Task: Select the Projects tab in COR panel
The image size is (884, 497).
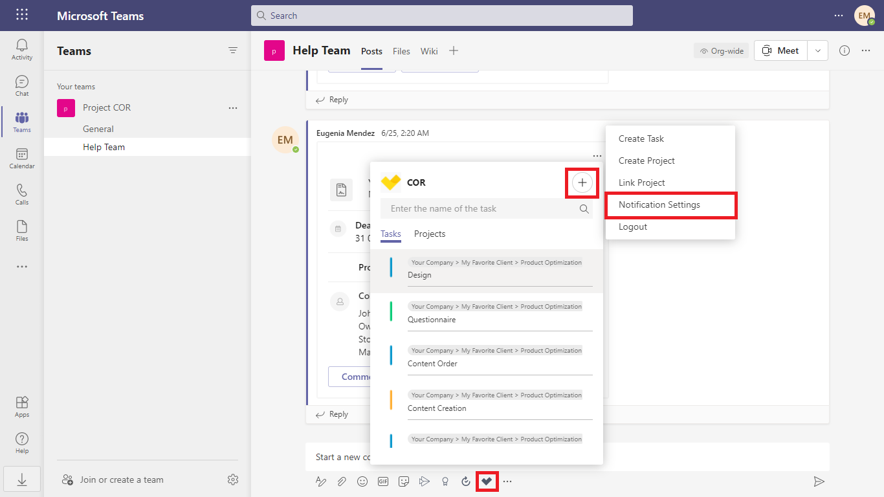Action: pos(430,234)
